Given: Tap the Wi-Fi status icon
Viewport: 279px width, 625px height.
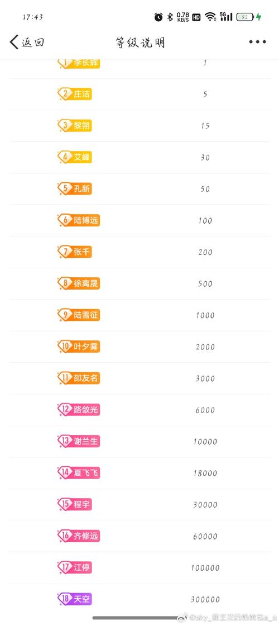Looking at the screenshot, I should 210,17.
